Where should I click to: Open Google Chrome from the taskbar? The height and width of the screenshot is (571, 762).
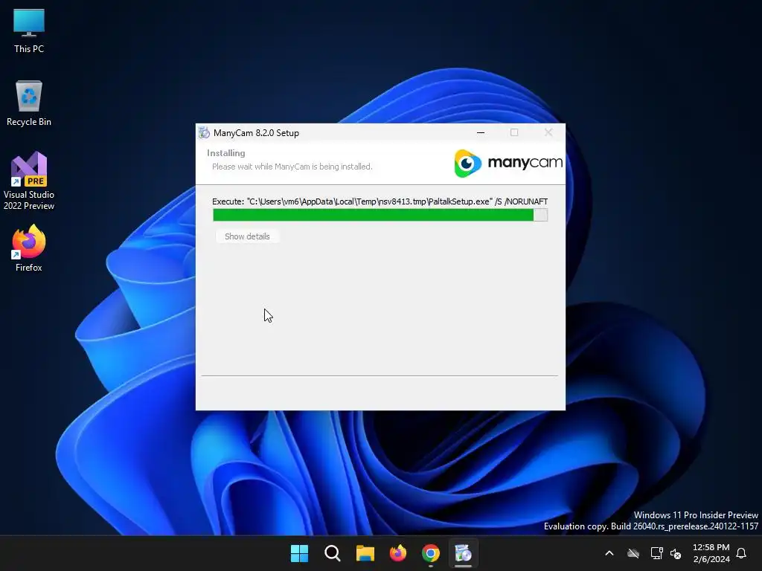(431, 553)
